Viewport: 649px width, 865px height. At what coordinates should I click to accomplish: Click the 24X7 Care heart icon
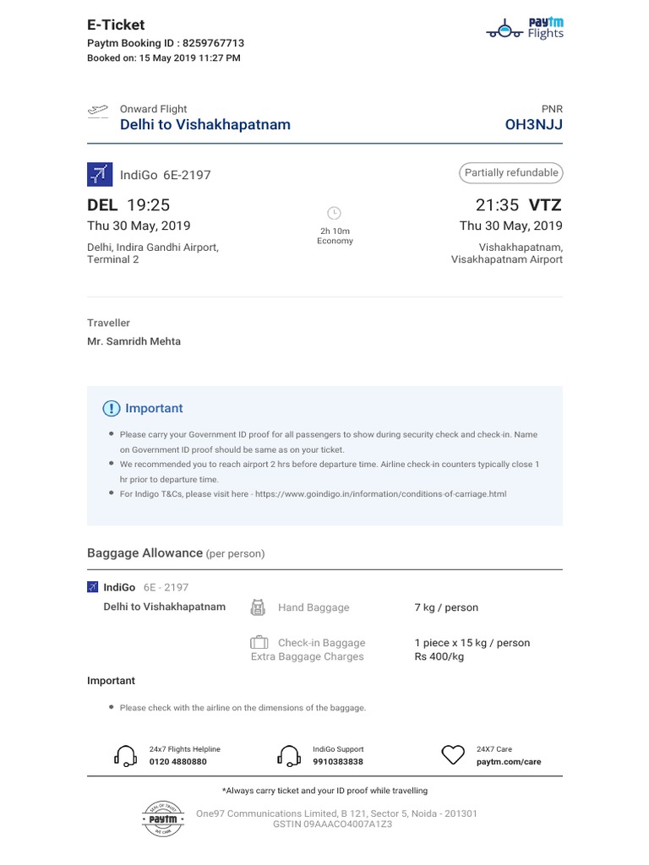[x=454, y=754]
